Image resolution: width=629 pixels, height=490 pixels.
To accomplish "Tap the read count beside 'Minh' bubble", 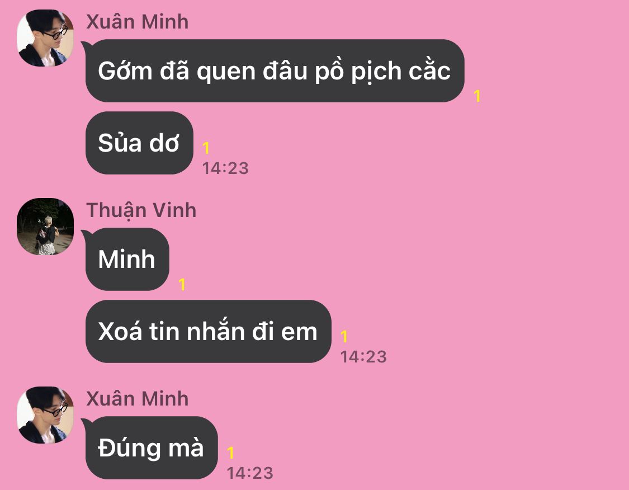I will (x=182, y=285).
